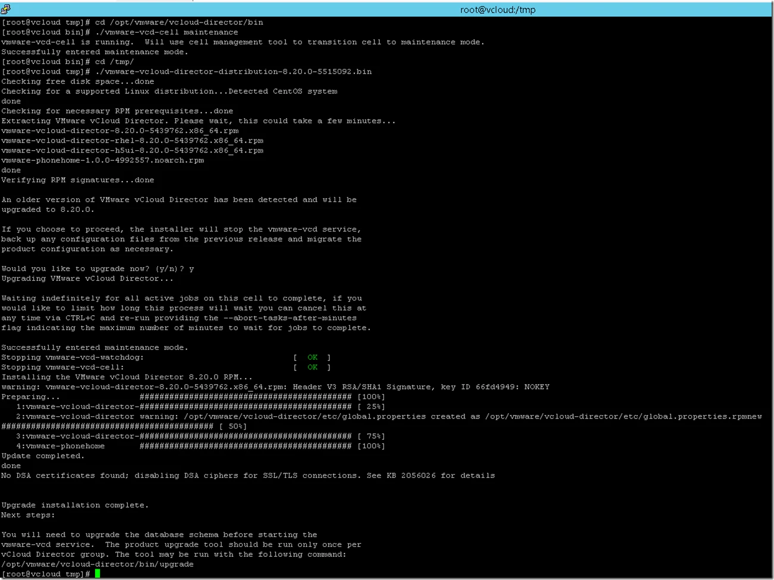Viewport: 774px width, 580px height.
Task: Click the PuTTY icon in title bar
Action: point(6,9)
